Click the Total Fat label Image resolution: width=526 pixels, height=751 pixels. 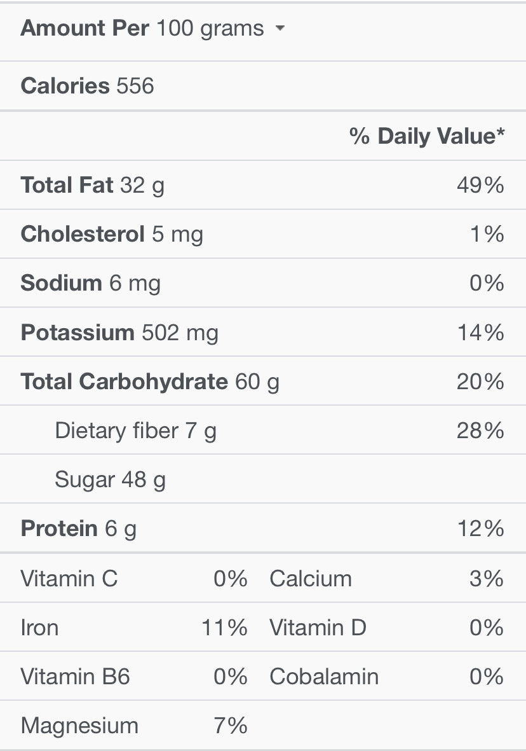pos(67,185)
